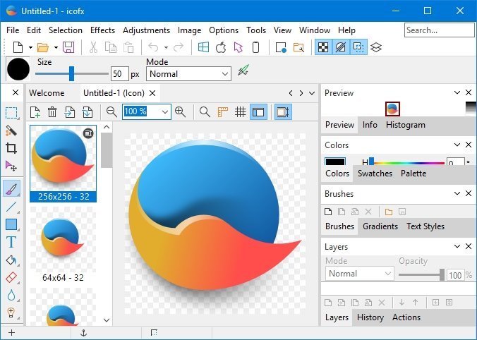Click the zoom in magnifier button

(x=181, y=112)
